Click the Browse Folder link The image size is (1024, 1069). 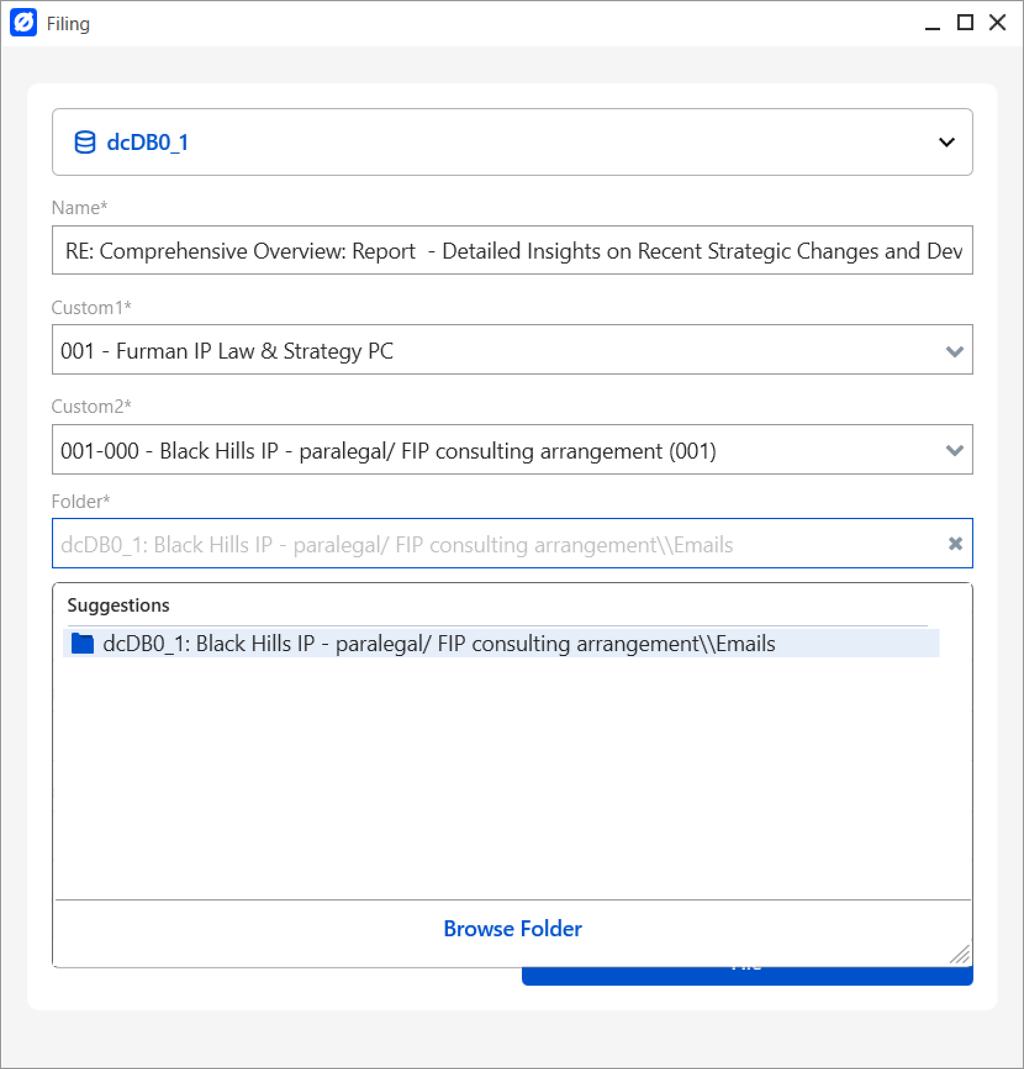(x=513, y=928)
